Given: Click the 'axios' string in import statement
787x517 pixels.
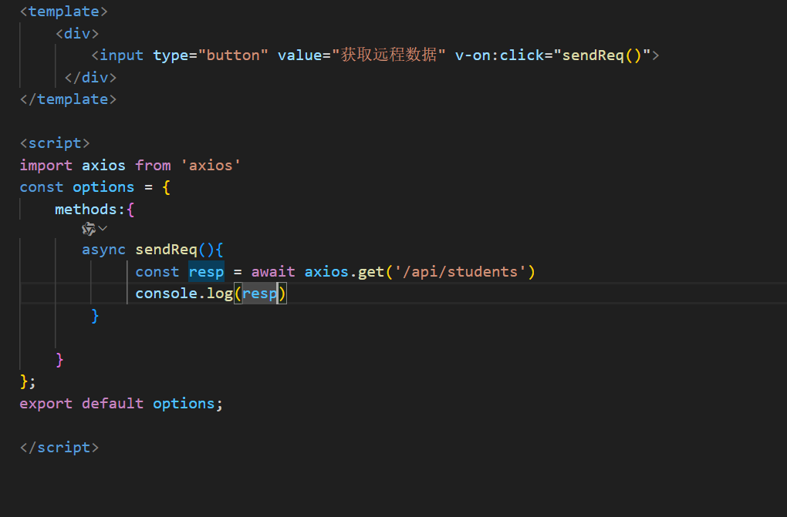Looking at the screenshot, I should tap(210, 165).
